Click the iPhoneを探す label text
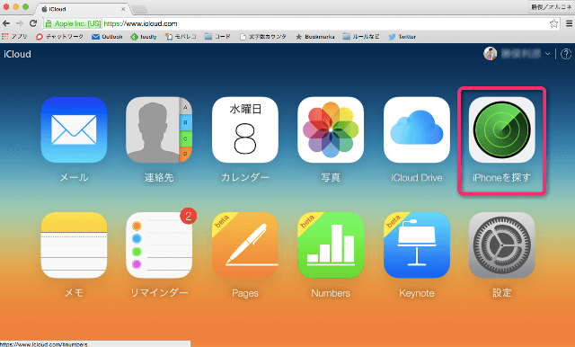This screenshot has height=347, width=575. [501, 177]
